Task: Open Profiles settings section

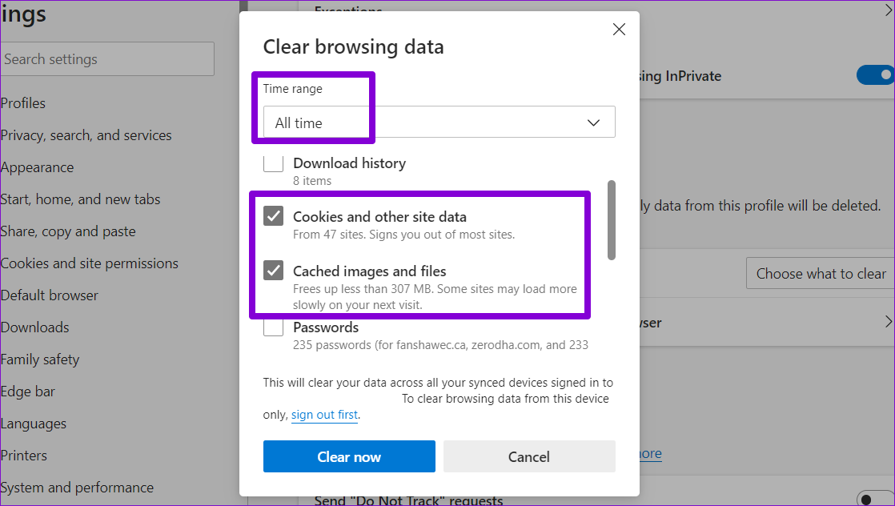Action: [x=23, y=103]
